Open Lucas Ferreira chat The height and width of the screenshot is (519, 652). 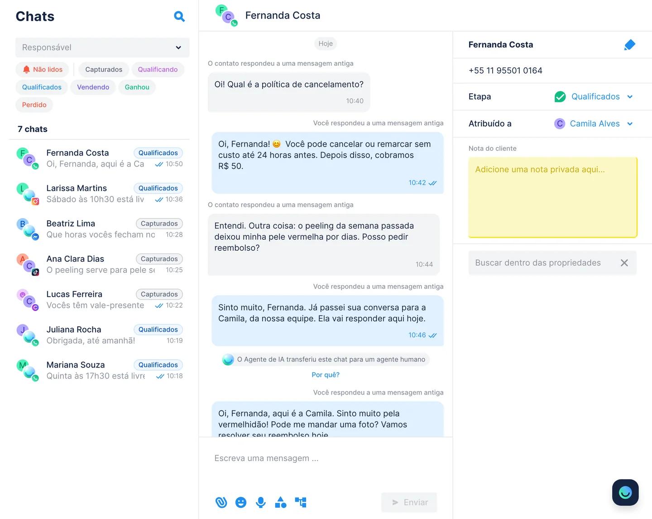(100, 300)
